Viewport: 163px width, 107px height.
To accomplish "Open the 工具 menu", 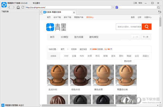I will 135,3.
